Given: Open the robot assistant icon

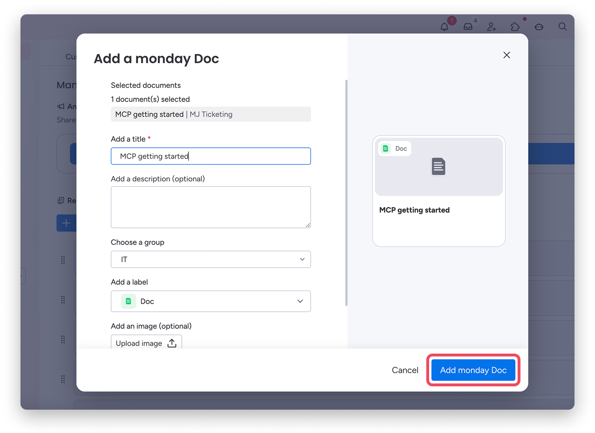Looking at the screenshot, I should [x=539, y=27].
